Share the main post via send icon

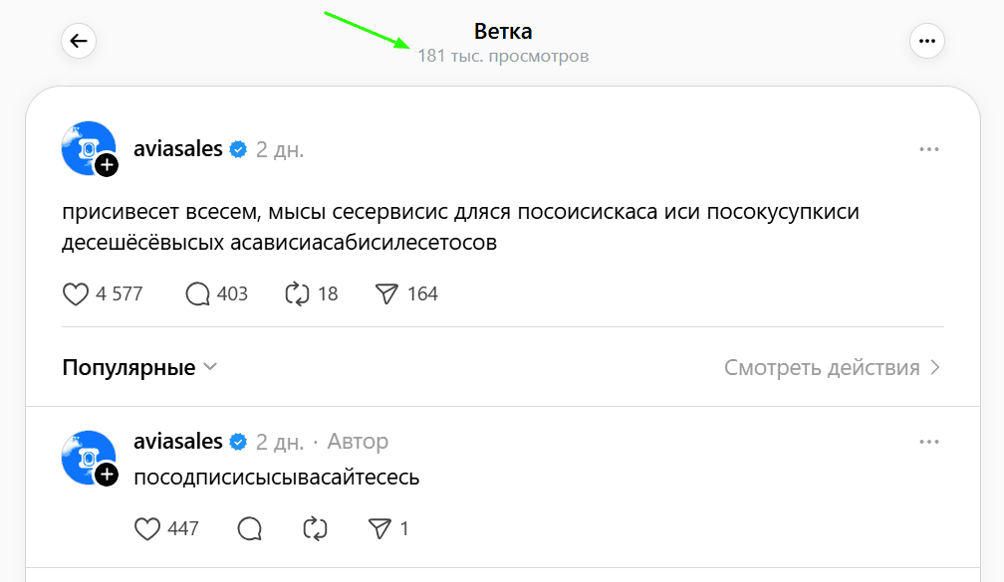[386, 294]
